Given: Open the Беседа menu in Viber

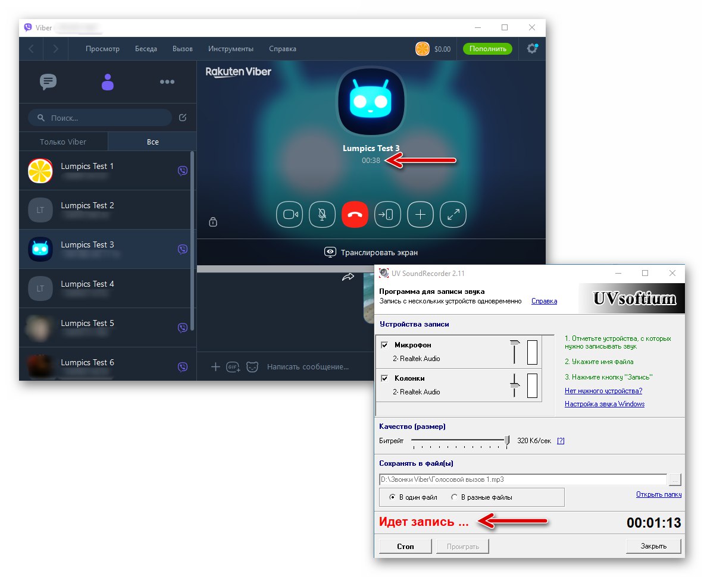Looking at the screenshot, I should tap(146, 48).
